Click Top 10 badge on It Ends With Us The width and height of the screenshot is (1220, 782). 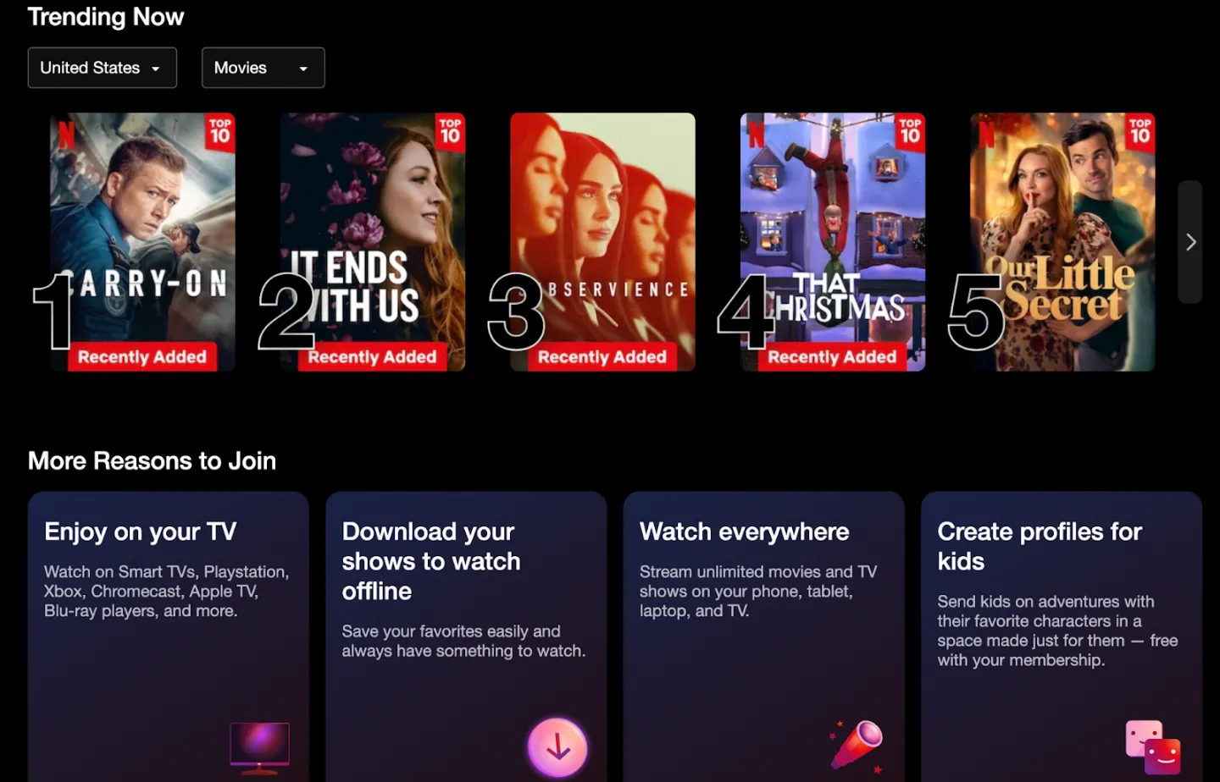point(451,131)
